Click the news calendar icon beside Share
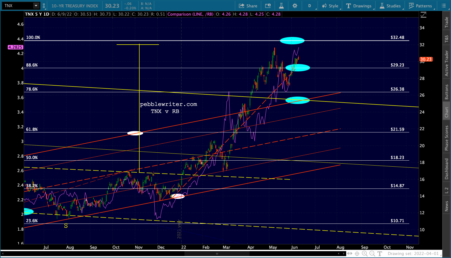Image resolution: width=451 pixels, height=258 pixels. coord(268,6)
